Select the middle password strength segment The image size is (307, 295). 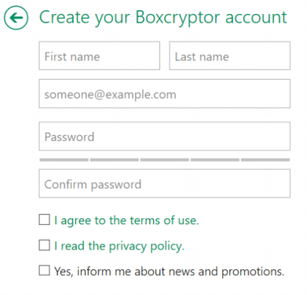coord(165,160)
